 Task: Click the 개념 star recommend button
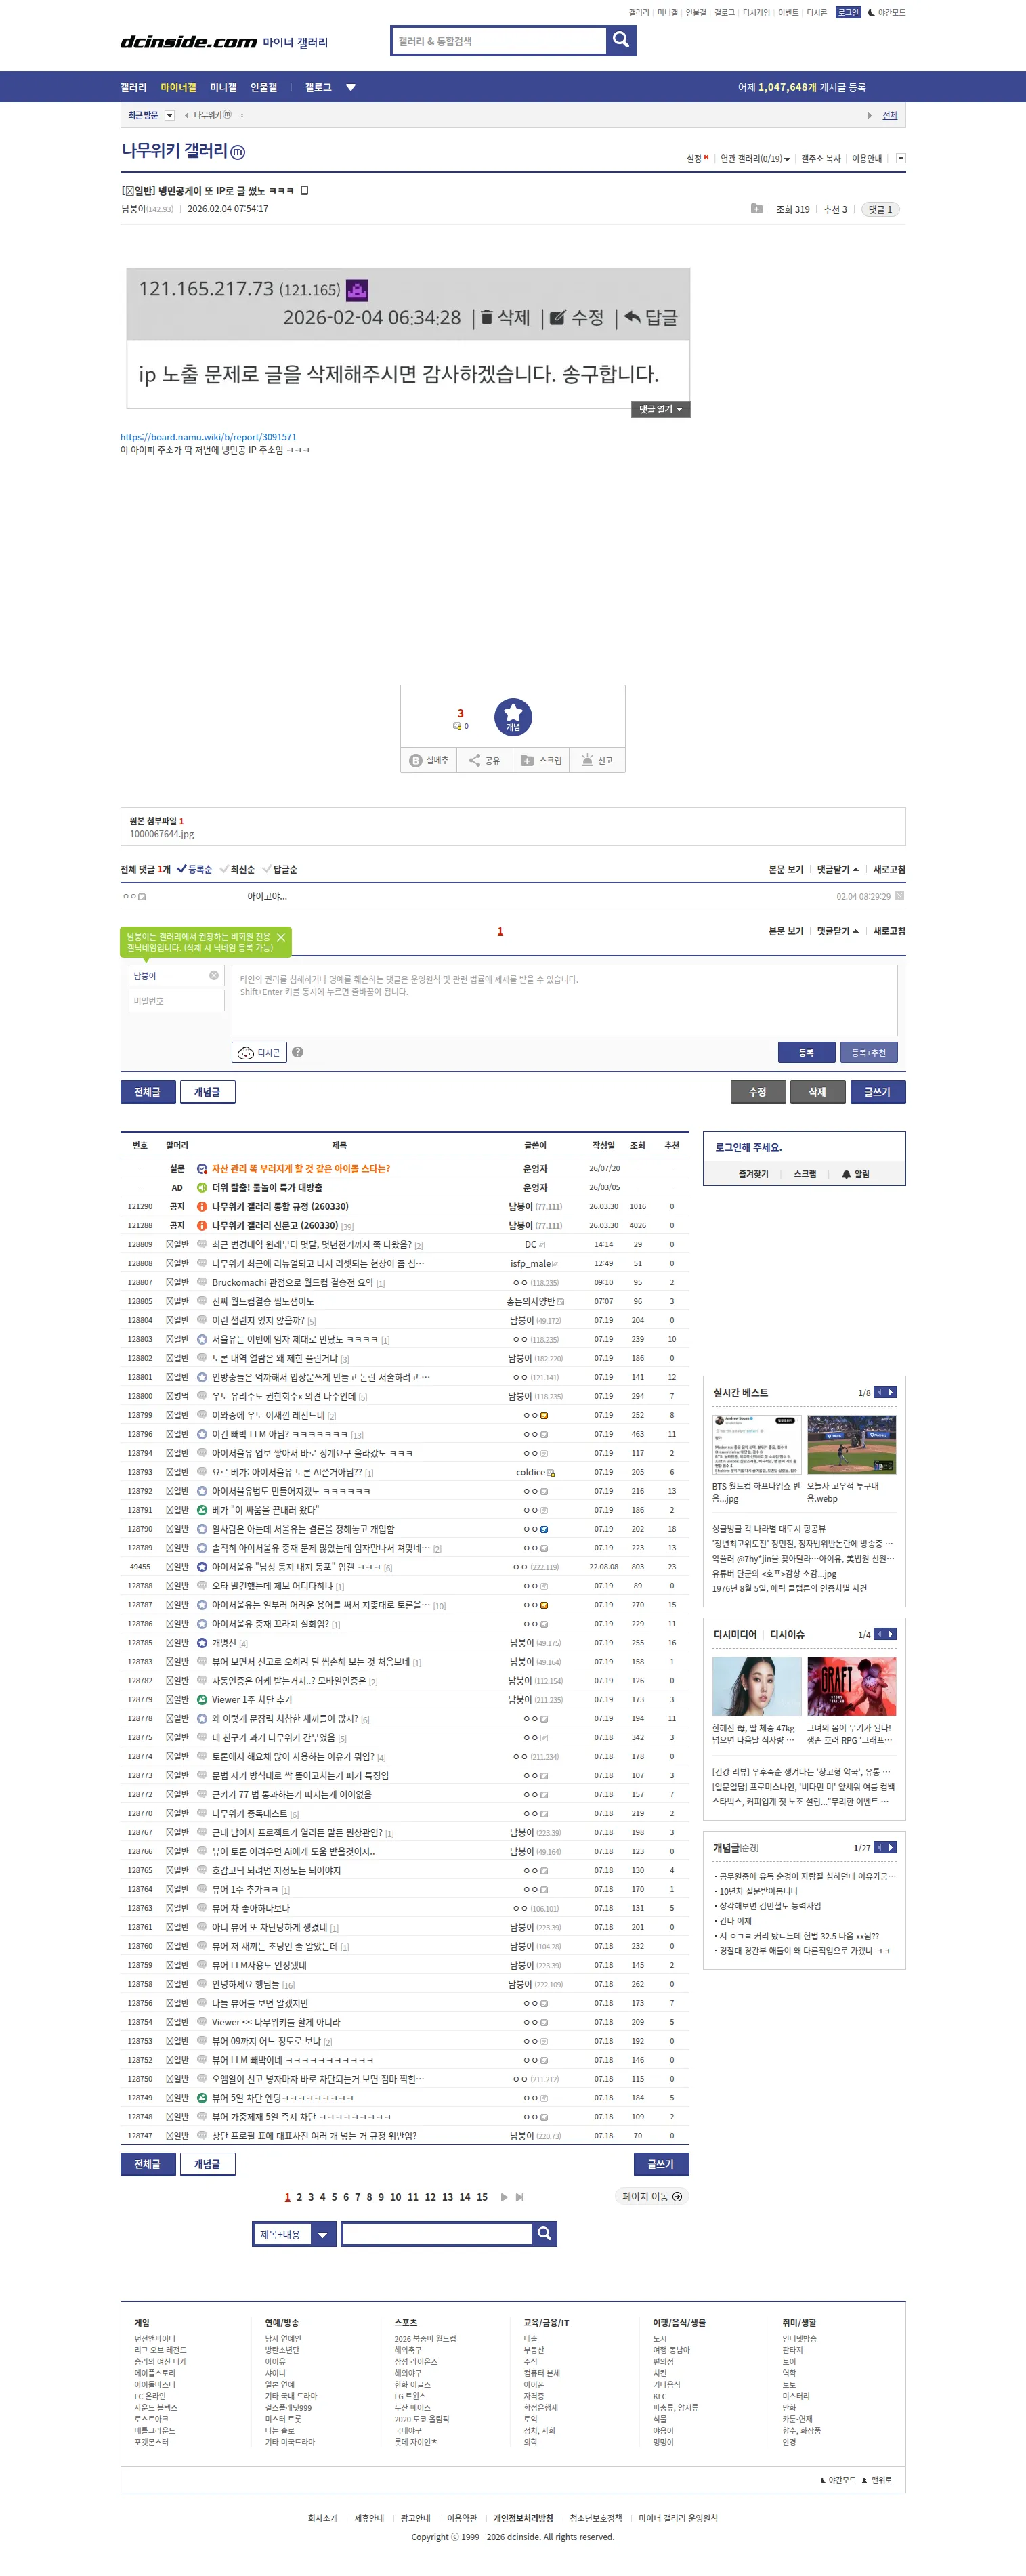[x=513, y=717]
